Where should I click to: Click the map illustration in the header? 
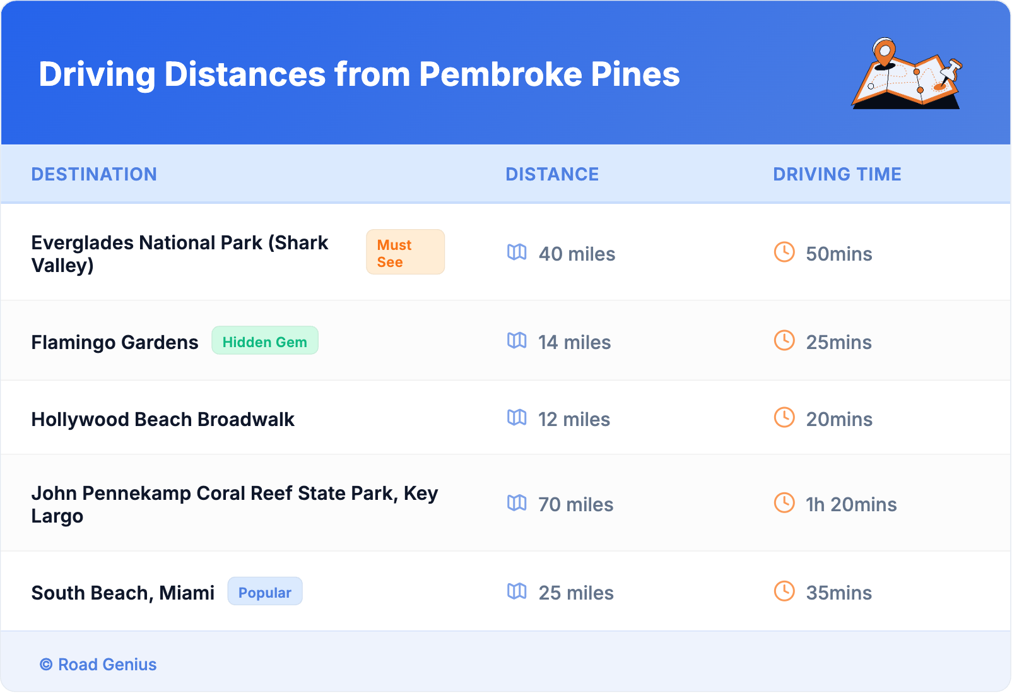click(907, 74)
